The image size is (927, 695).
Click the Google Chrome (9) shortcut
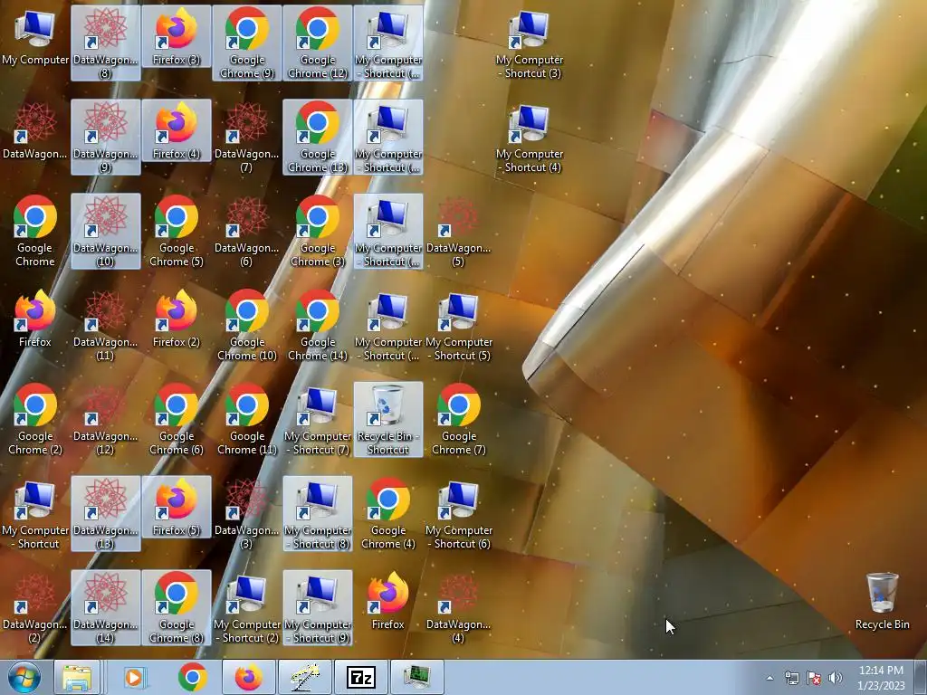click(246, 43)
